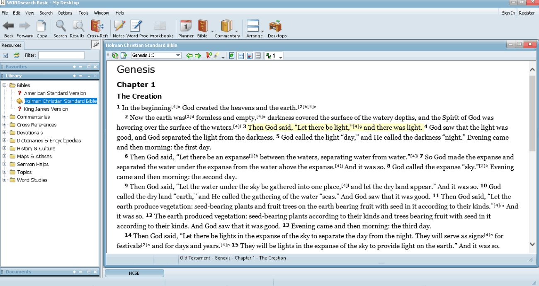Open the Commentary toolbar dropdown arrow
The height and width of the screenshot is (286, 539).
click(237, 31)
